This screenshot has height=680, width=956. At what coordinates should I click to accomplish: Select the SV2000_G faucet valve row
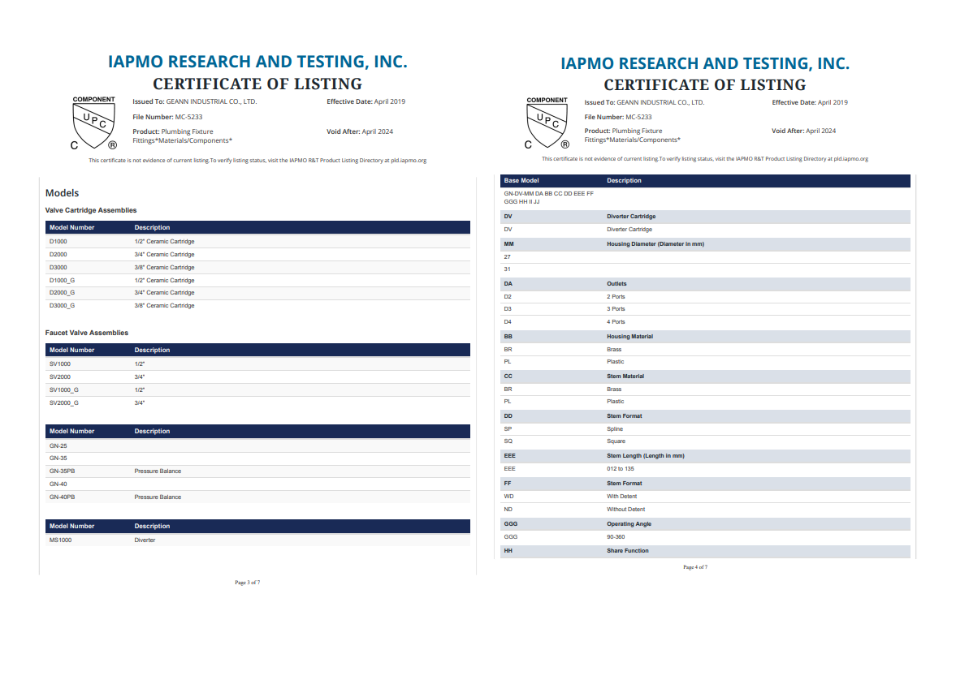click(x=257, y=402)
